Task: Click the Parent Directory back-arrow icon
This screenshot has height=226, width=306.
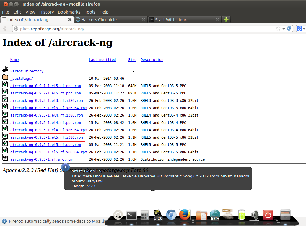Action: [x=5, y=69]
